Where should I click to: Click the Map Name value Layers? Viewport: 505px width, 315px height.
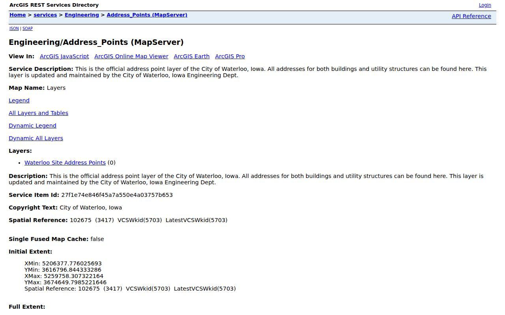56,88
